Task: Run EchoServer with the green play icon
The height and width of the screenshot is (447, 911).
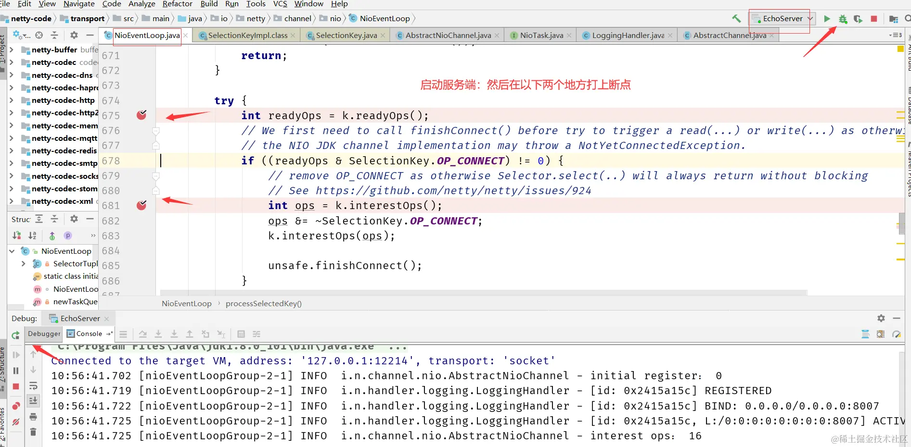Action: (827, 19)
